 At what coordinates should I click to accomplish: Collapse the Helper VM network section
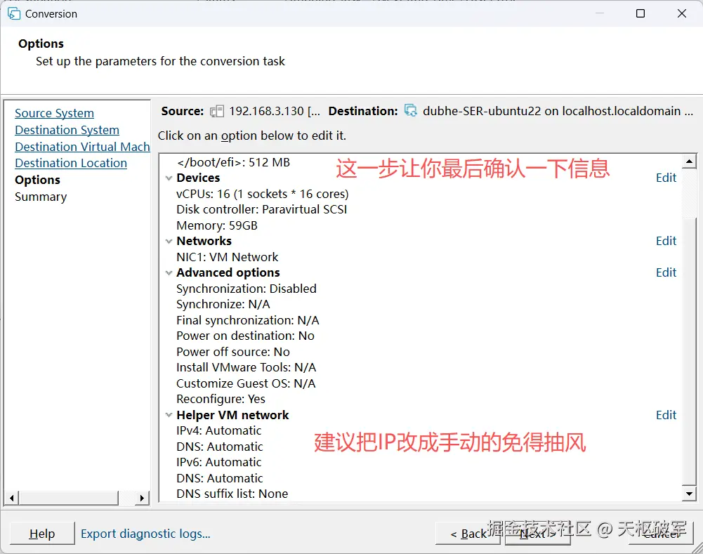click(x=169, y=415)
